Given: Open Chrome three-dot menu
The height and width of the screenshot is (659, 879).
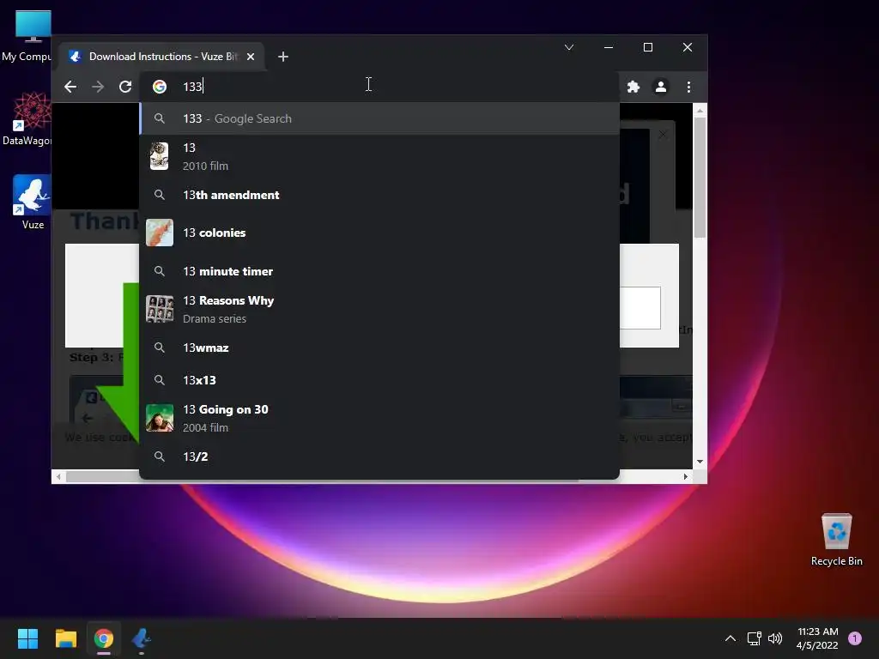Looking at the screenshot, I should click(688, 87).
